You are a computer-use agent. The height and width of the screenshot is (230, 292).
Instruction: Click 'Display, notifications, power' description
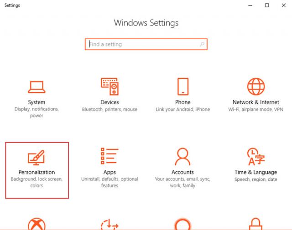tap(36, 112)
